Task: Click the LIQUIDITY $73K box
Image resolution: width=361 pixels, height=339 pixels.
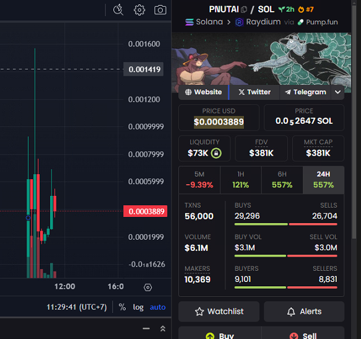Action: click(204, 148)
